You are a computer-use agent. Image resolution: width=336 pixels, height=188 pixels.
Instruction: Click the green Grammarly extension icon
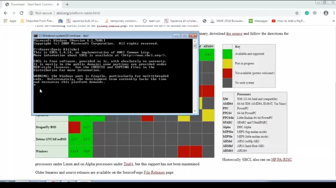pos(307,13)
